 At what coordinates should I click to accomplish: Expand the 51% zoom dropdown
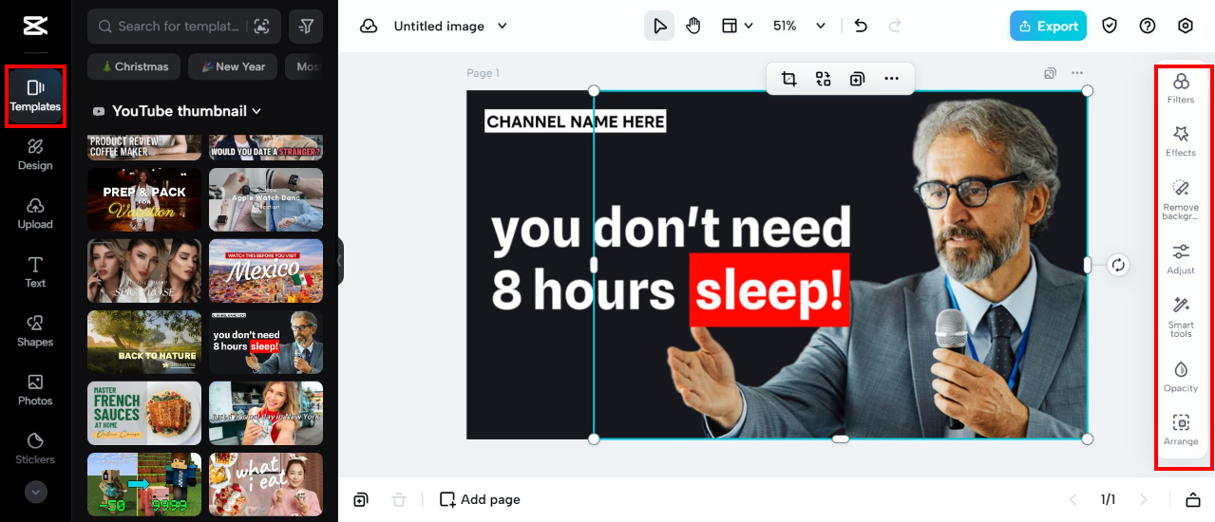tap(821, 26)
